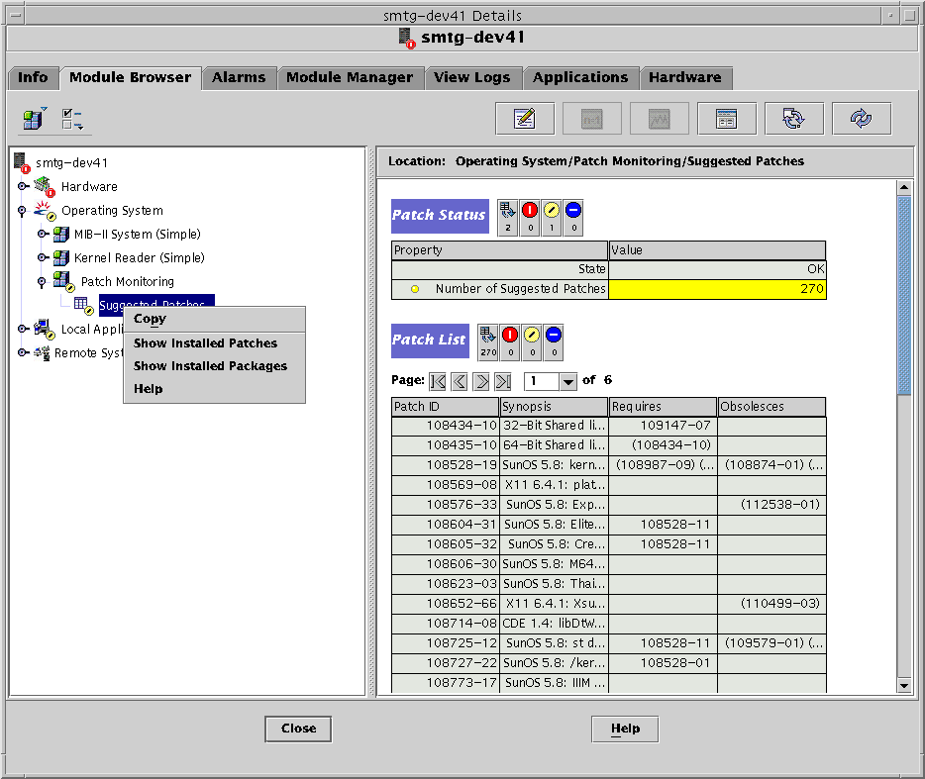Click Patch Status yellow alert alarm icon

click(x=552, y=217)
